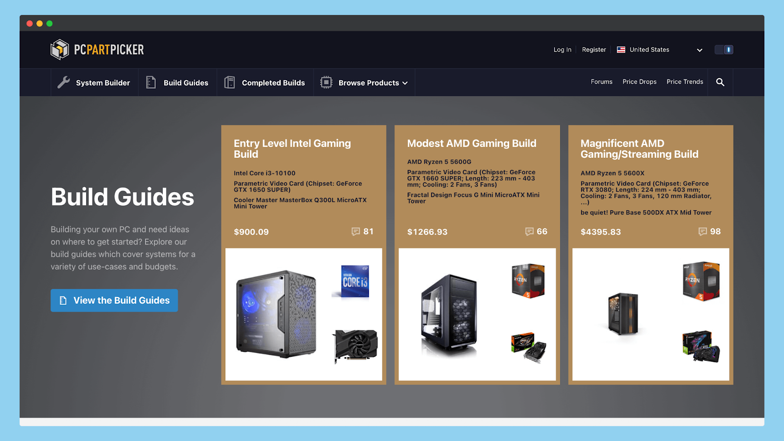Click the $4395.83 price
The width and height of the screenshot is (784, 441).
pyautogui.click(x=601, y=232)
